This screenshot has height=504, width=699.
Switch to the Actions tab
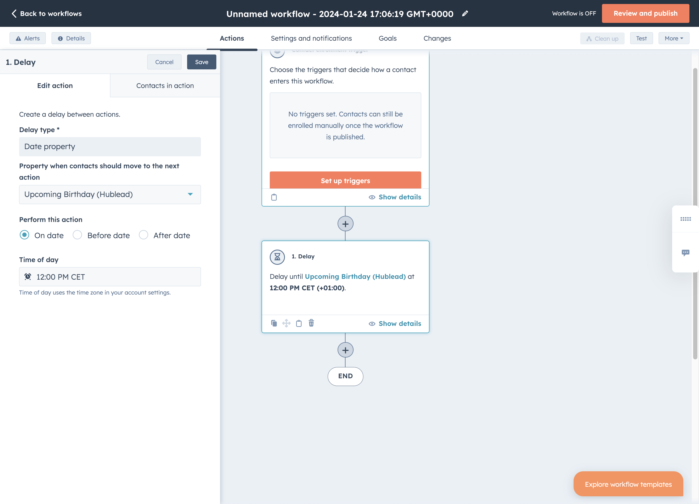click(x=232, y=38)
